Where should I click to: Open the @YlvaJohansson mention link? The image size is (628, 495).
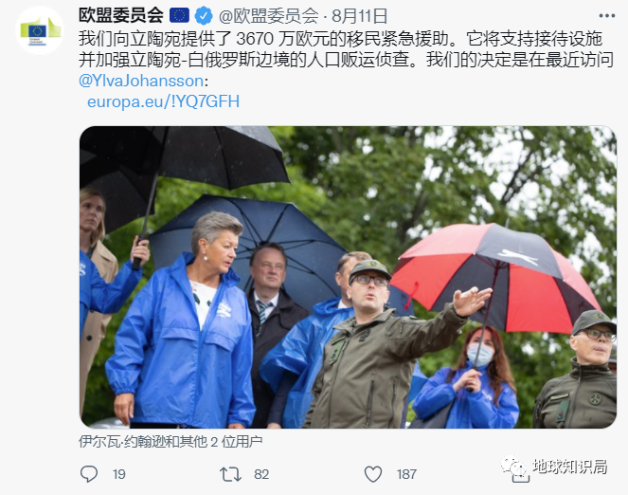(x=141, y=81)
